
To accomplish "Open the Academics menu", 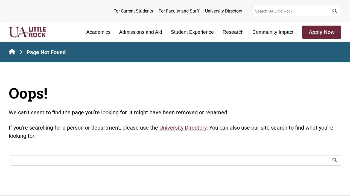I will (x=98, y=32).
